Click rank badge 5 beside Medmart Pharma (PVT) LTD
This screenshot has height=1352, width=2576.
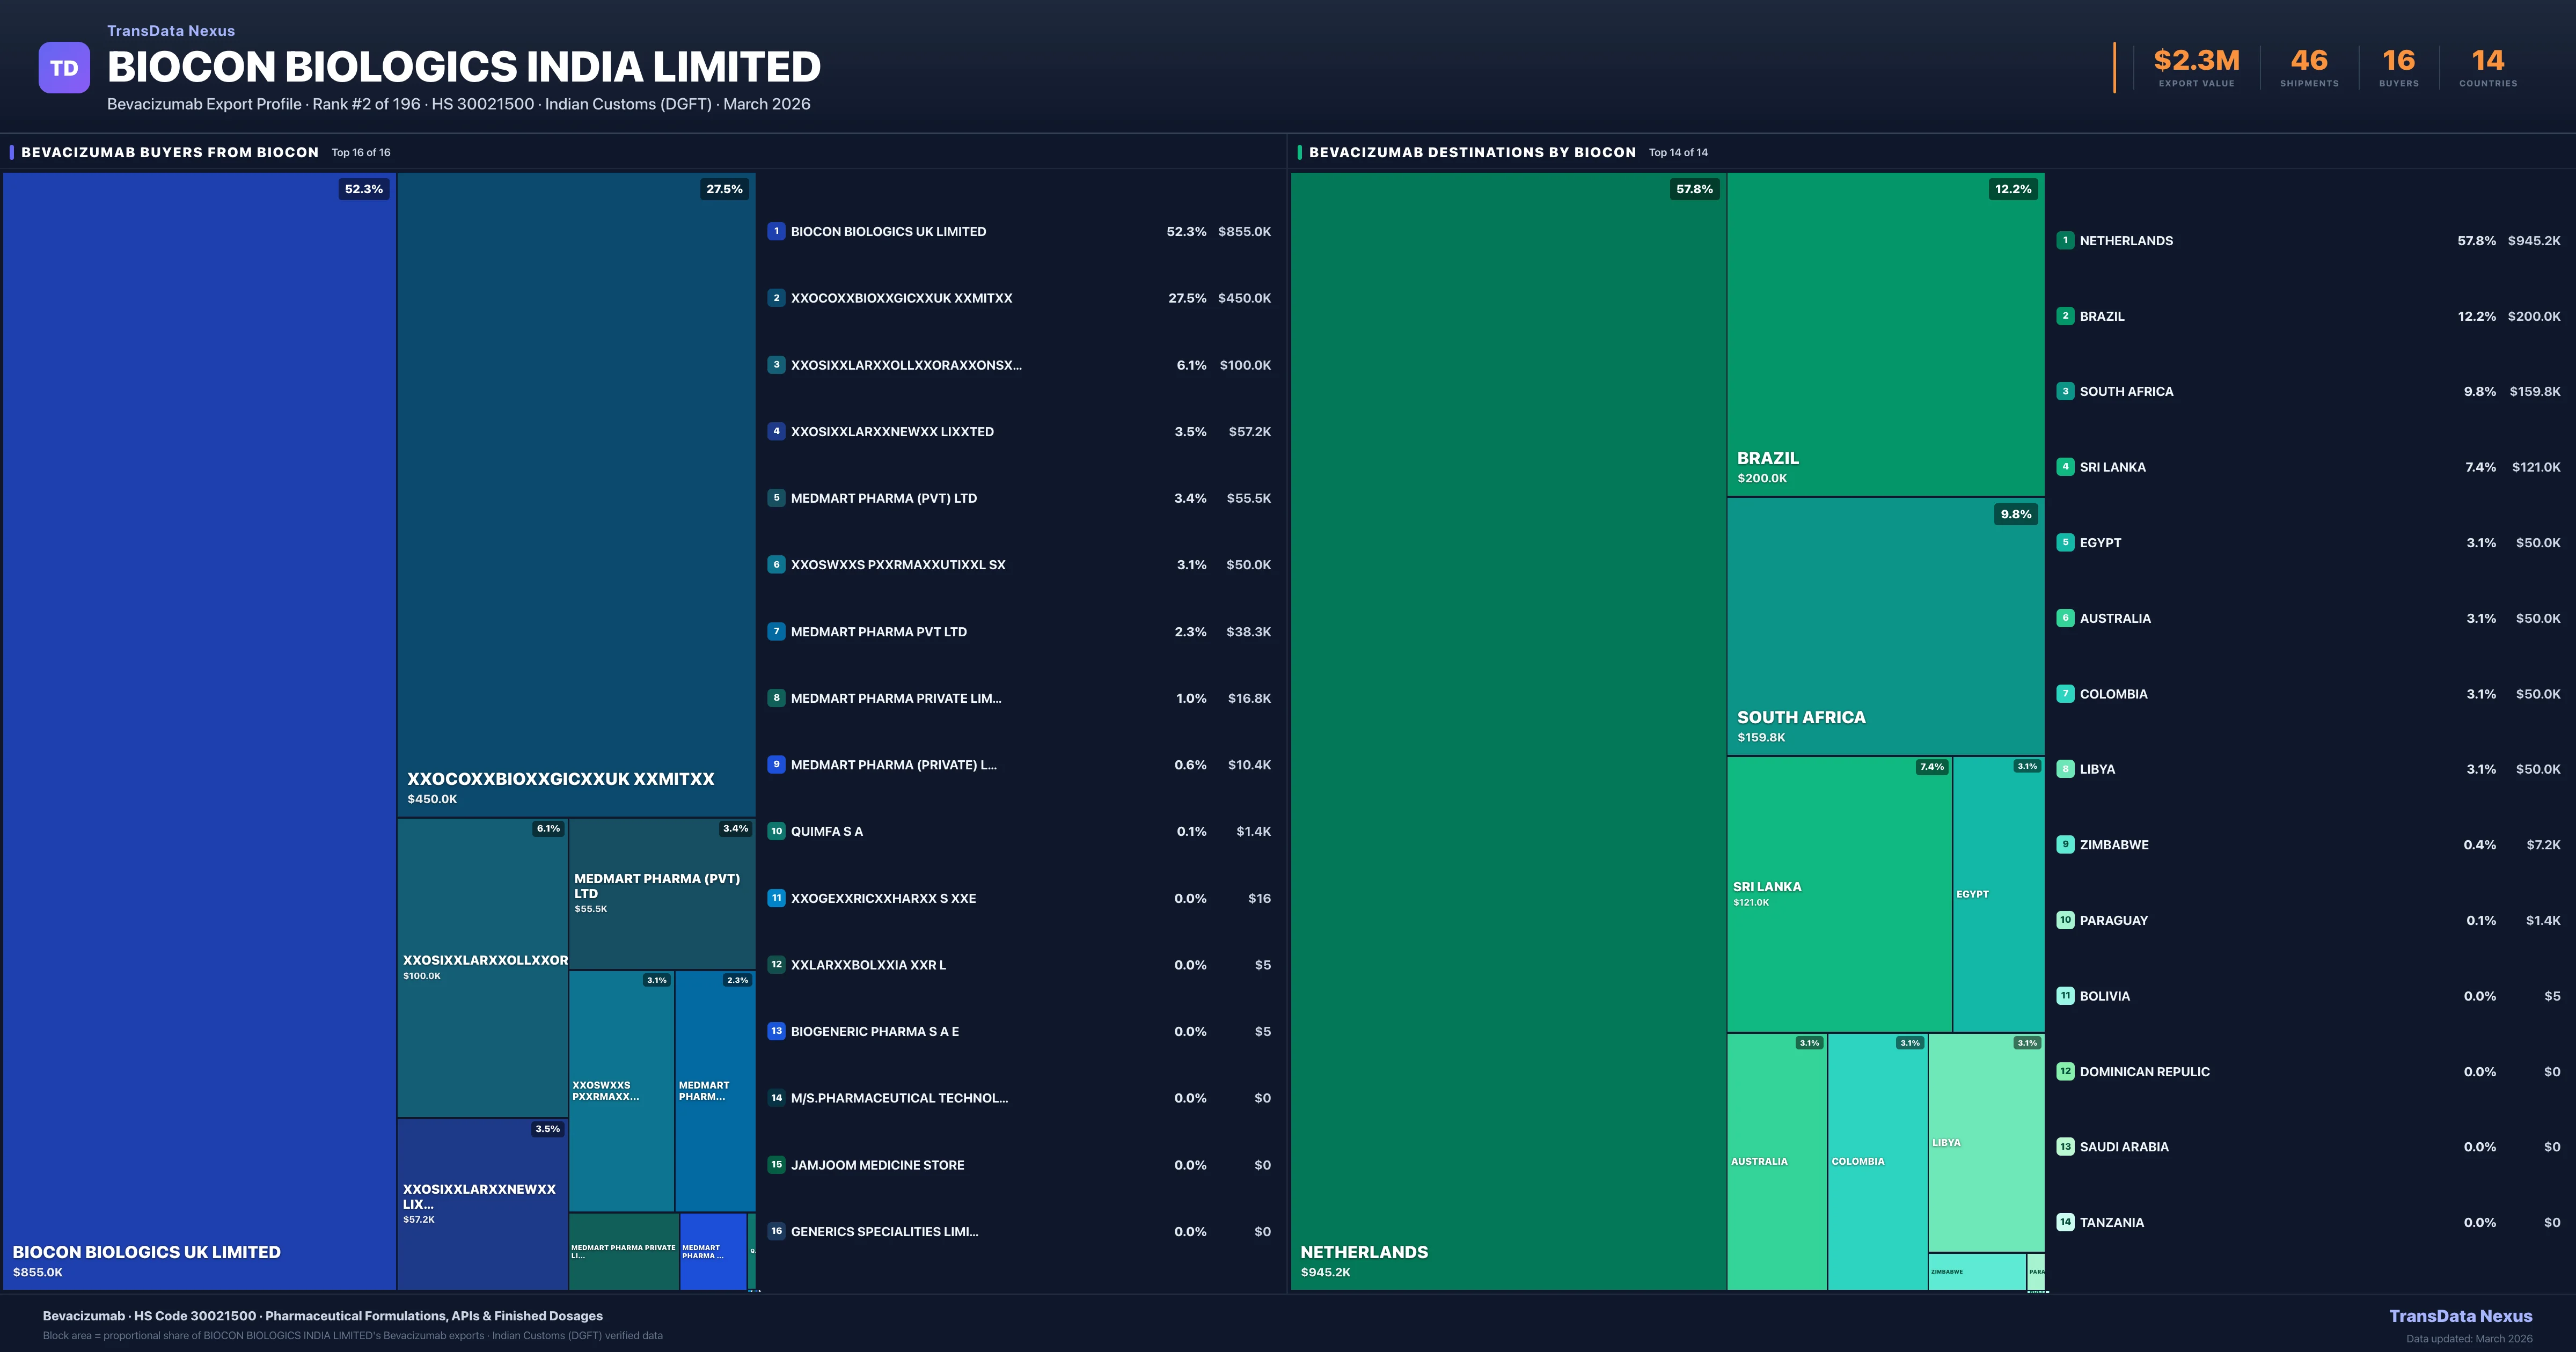pyautogui.click(x=776, y=498)
